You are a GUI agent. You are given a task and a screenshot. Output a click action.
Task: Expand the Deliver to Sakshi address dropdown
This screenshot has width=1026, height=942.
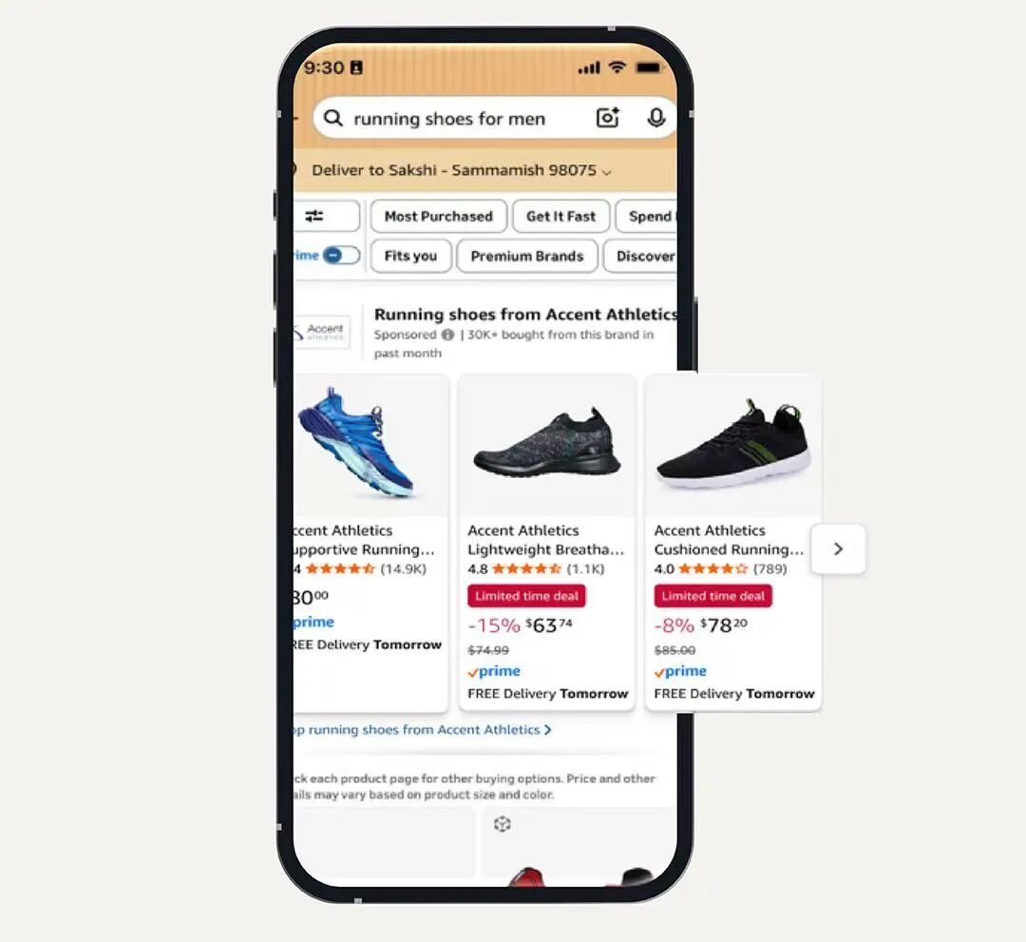tap(462, 170)
